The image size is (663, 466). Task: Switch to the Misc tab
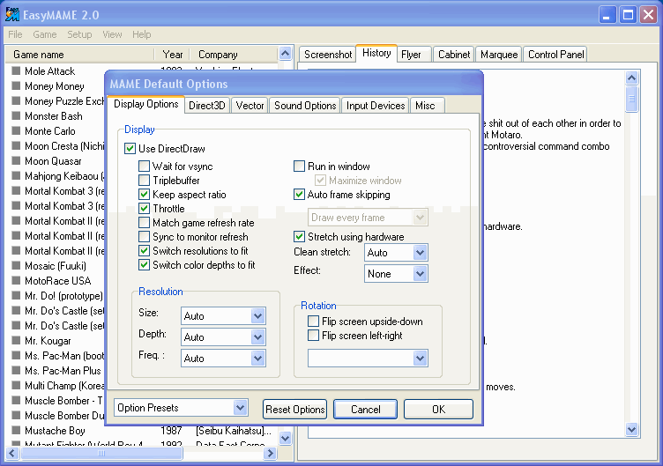428,106
